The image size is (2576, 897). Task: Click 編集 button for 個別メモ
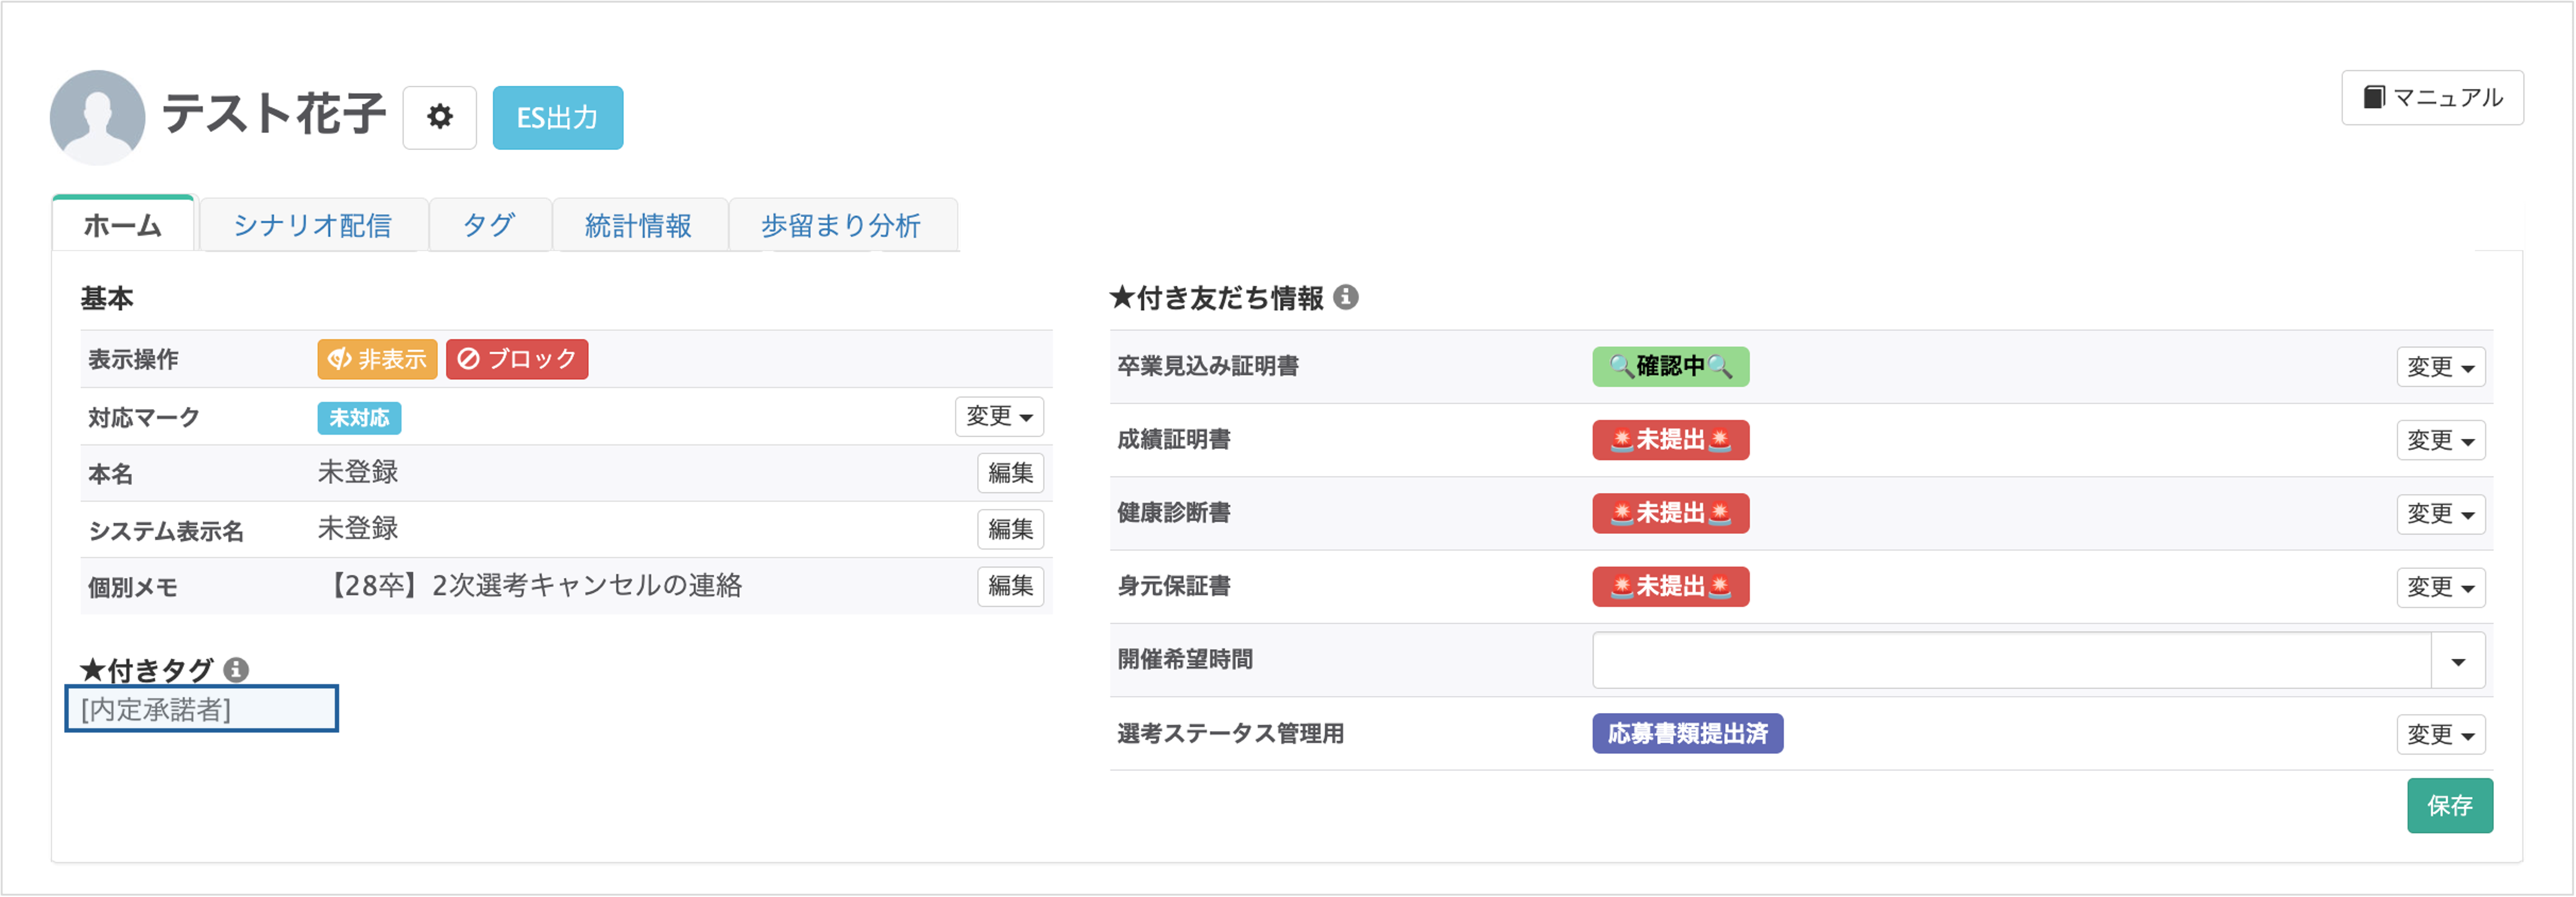click(x=1009, y=586)
